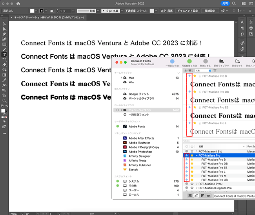Open the Character panel link in control bar
The image size is (255, 215).
tap(163, 11)
